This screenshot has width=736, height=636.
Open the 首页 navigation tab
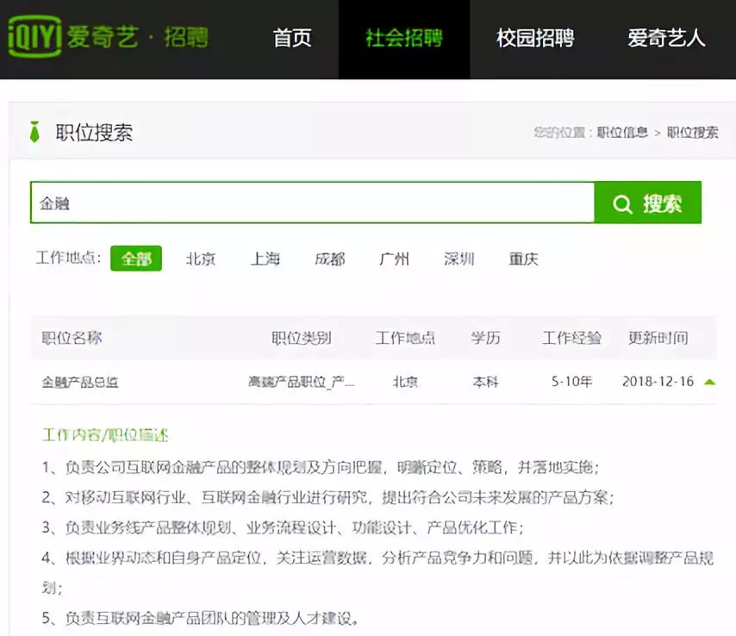click(x=292, y=39)
